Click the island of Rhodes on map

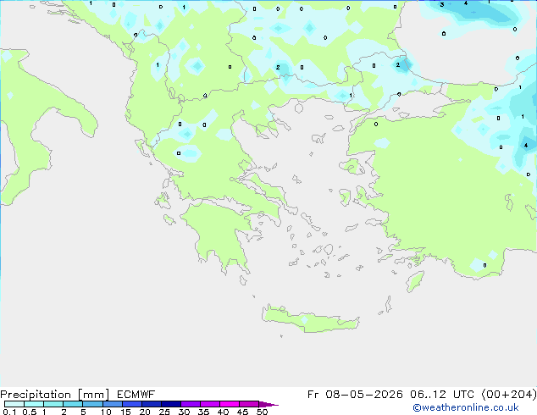coord(415,281)
